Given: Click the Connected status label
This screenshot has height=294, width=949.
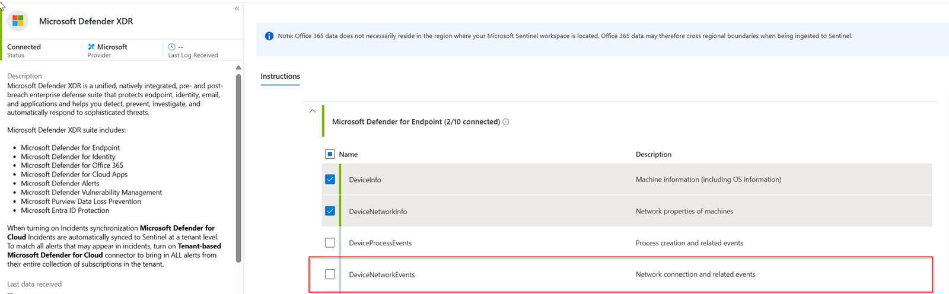Looking at the screenshot, I should (24, 47).
